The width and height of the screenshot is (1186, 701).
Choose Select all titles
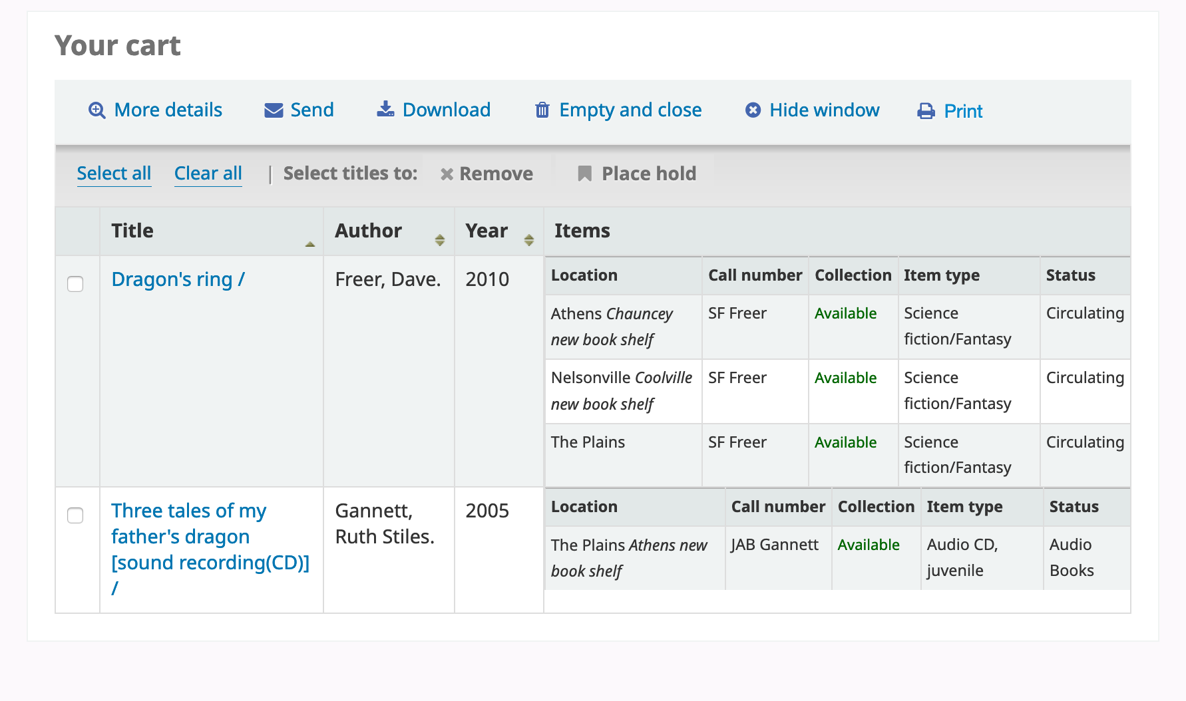pyautogui.click(x=114, y=174)
